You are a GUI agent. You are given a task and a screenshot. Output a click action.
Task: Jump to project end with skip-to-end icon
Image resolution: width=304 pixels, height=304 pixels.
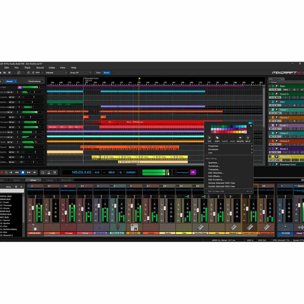point(35,172)
